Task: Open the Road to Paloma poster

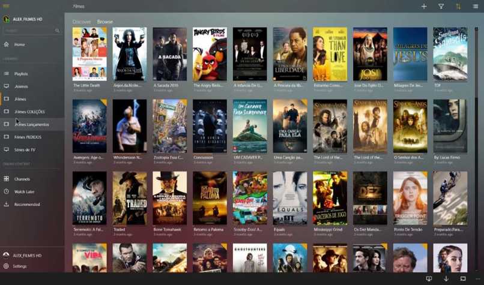Action: [x=210, y=198]
